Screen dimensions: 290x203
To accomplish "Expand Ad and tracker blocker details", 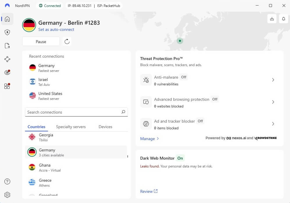I will [x=273, y=124].
